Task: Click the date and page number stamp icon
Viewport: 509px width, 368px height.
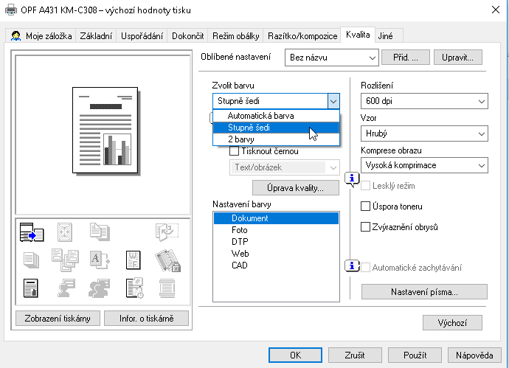Action: click(134, 286)
